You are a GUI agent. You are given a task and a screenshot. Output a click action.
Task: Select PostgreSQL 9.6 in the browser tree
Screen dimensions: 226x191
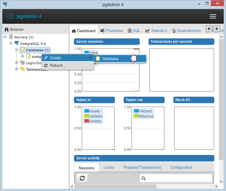(33, 44)
